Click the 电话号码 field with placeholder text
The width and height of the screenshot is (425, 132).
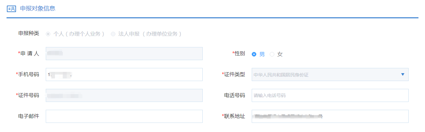point(330,95)
